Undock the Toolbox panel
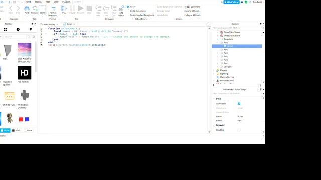Viewport: 321px width, 180px height. pyautogui.click(x=32, y=24)
